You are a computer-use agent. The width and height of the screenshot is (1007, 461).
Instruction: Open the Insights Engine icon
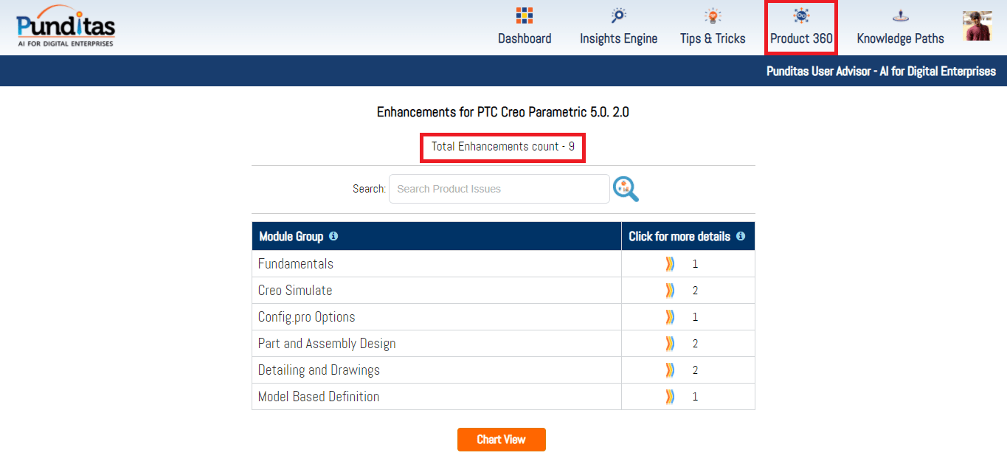point(618,15)
